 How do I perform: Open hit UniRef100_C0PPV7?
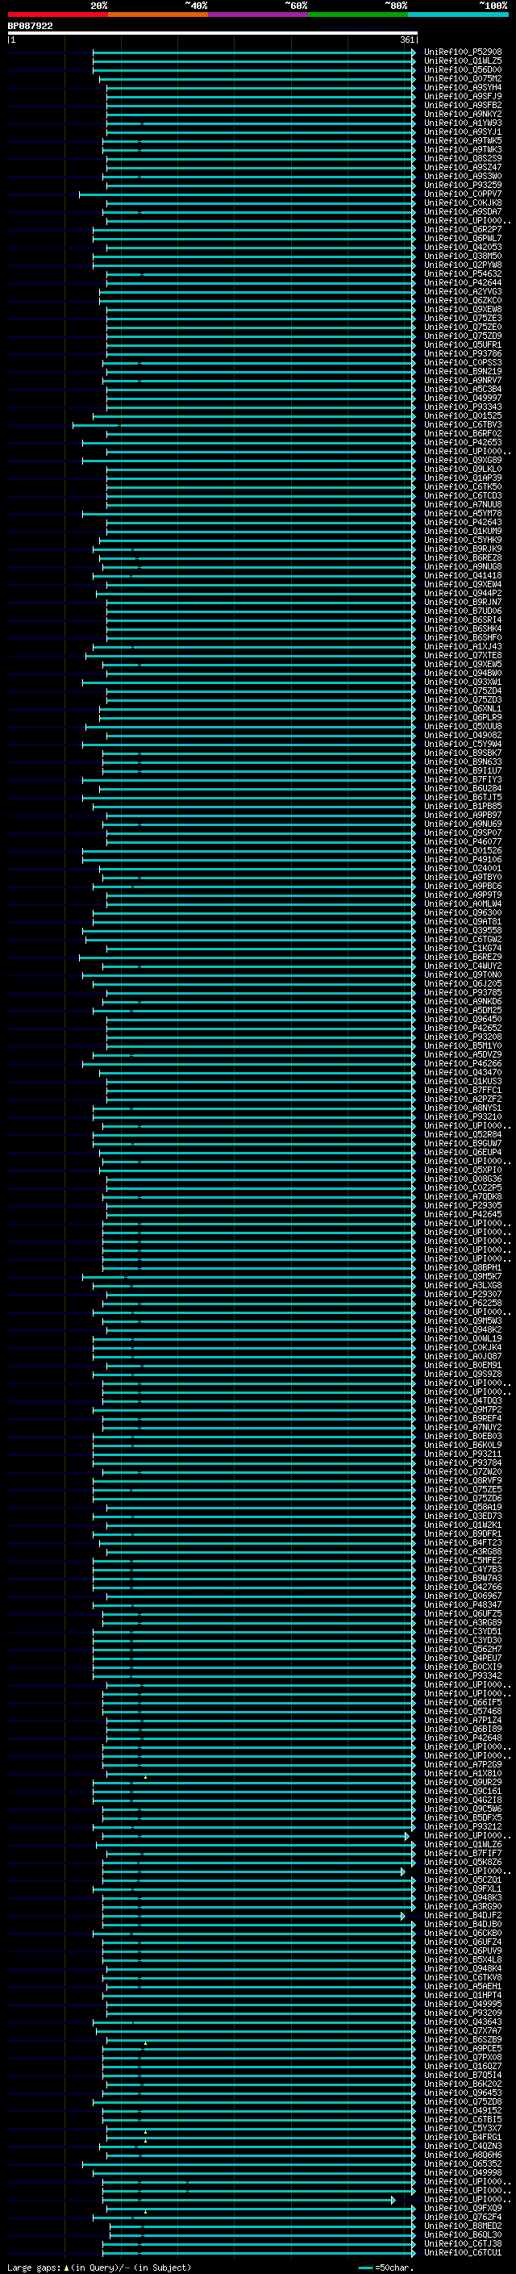pos(463,194)
